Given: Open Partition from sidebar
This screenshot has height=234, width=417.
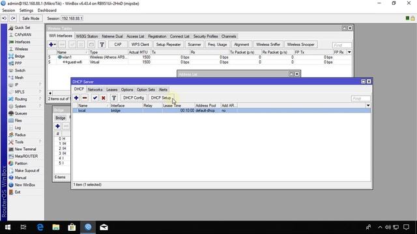Looking at the screenshot, I should [21, 164].
